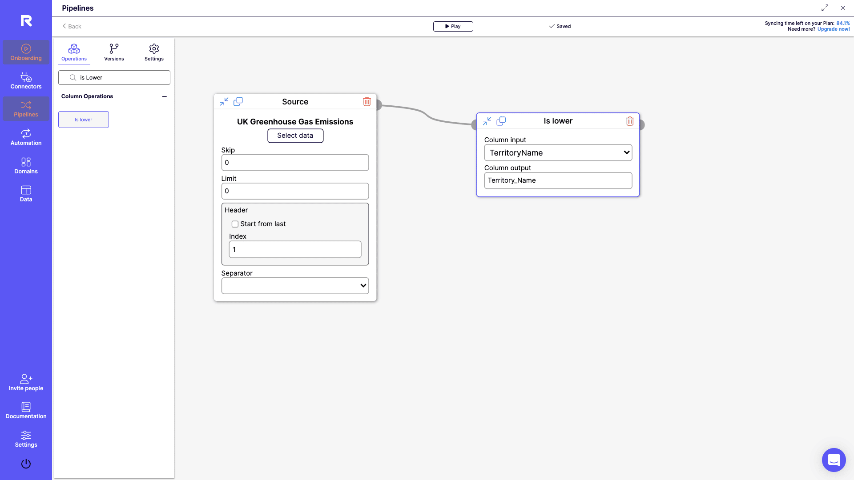Collapse the Source node card
854x480 pixels.
[x=224, y=102]
